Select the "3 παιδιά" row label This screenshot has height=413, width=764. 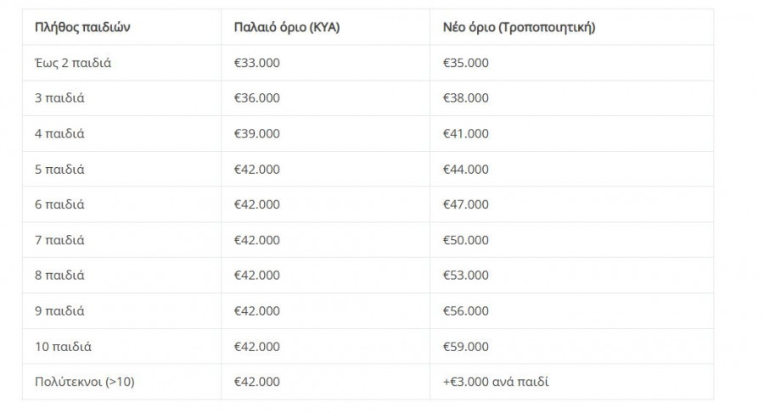coord(59,98)
